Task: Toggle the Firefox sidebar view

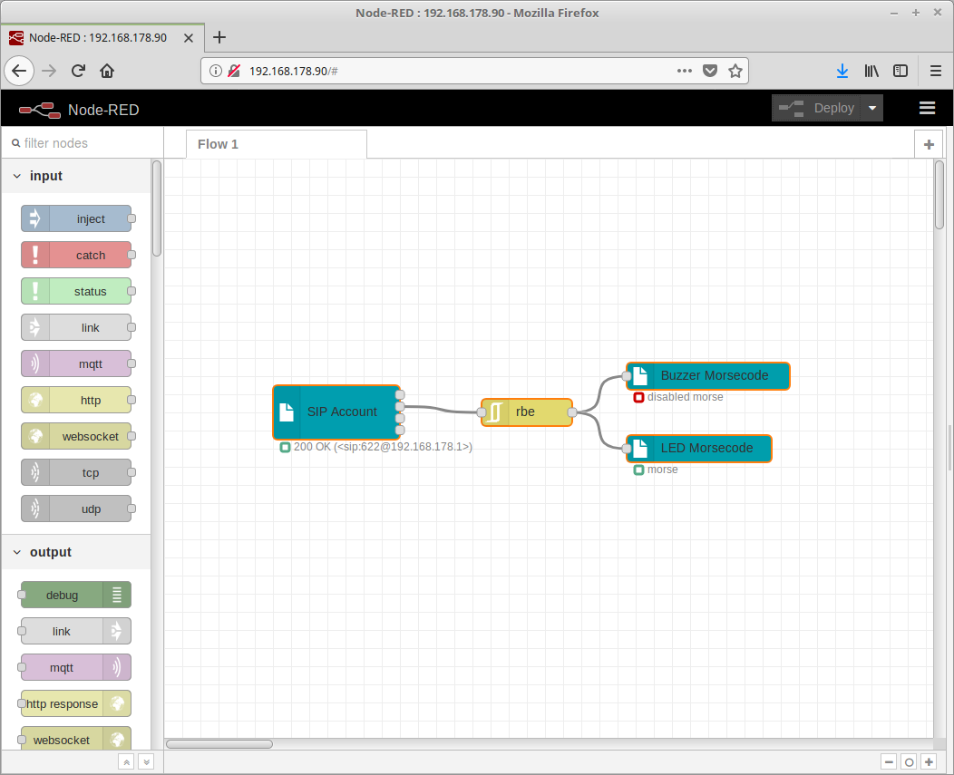Action: pyautogui.click(x=900, y=71)
